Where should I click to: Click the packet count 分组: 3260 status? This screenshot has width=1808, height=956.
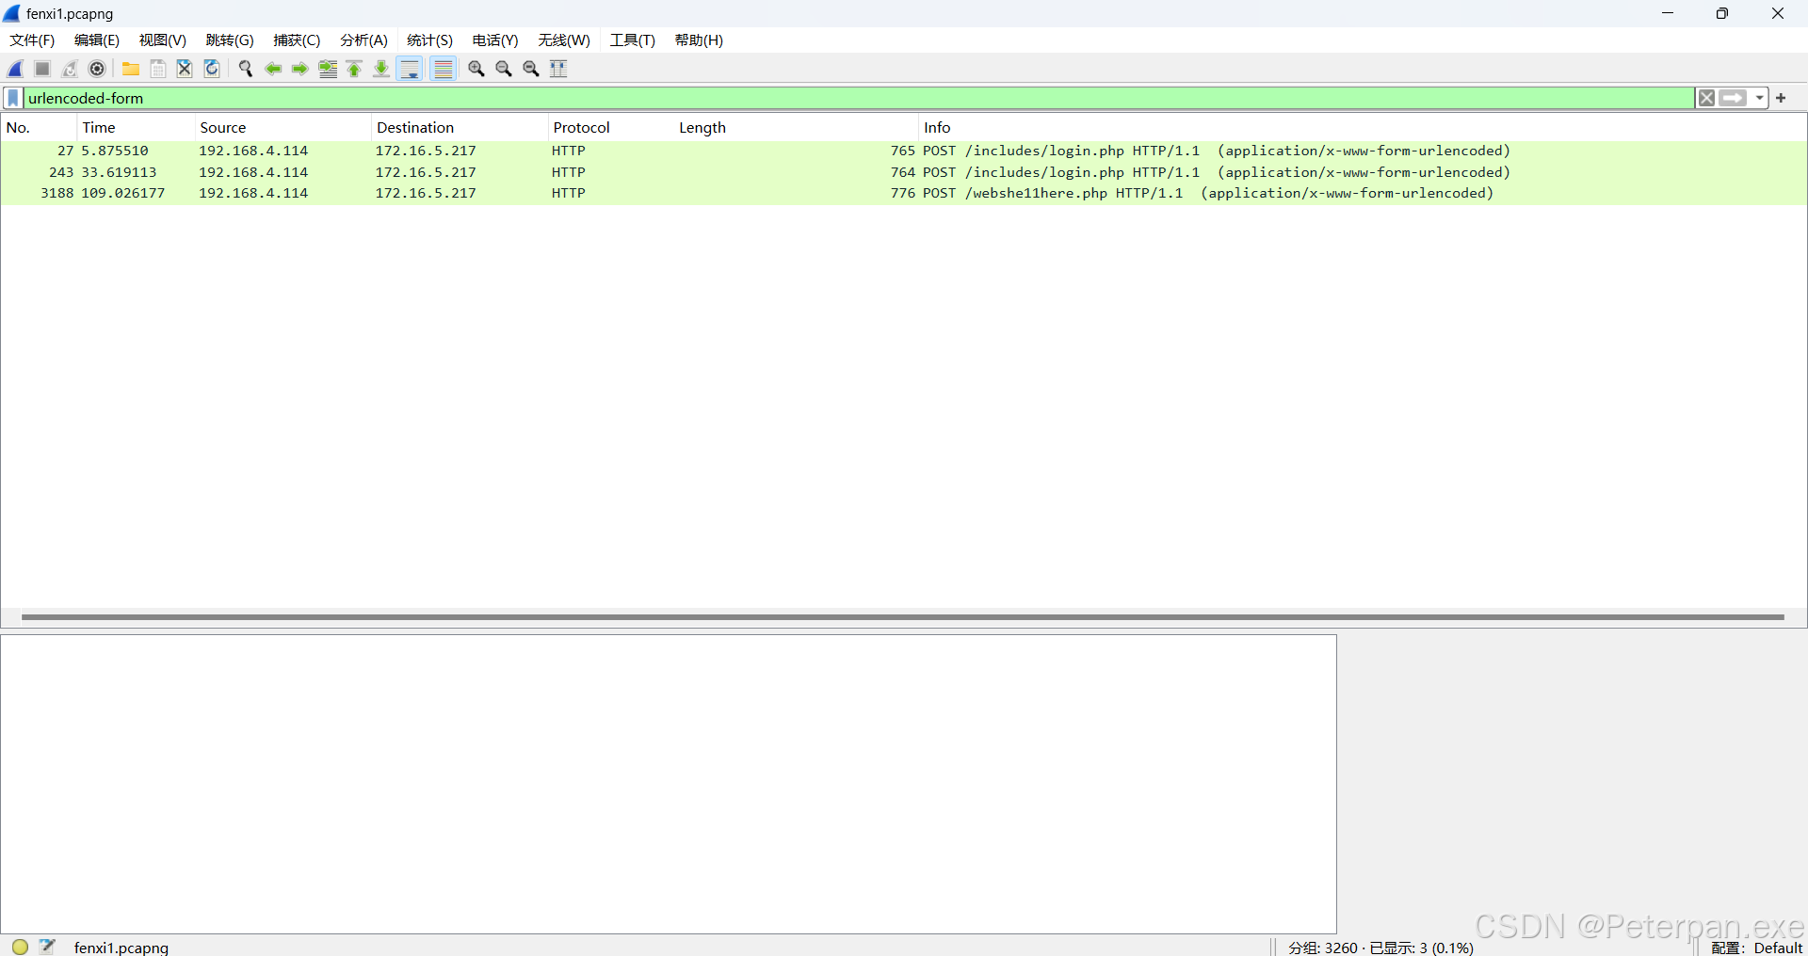click(x=1380, y=948)
